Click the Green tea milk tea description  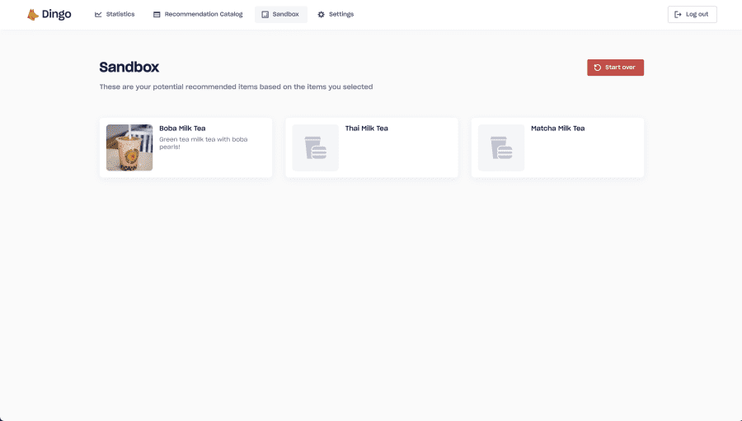[203, 143]
